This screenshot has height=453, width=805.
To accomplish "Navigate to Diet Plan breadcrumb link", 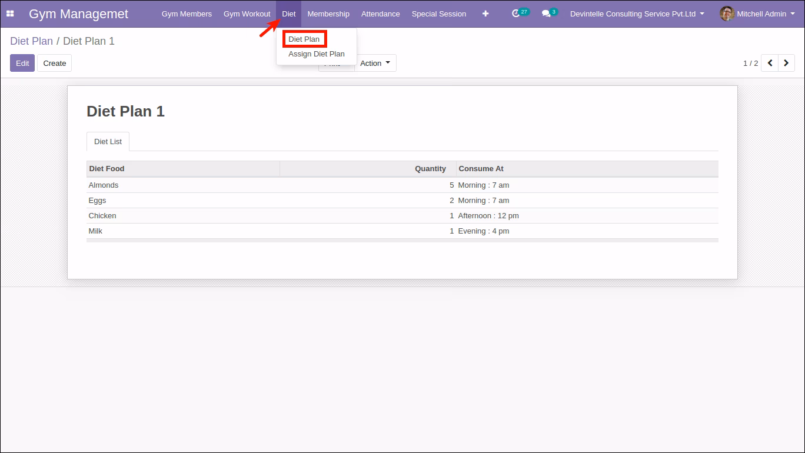I will click(32, 41).
